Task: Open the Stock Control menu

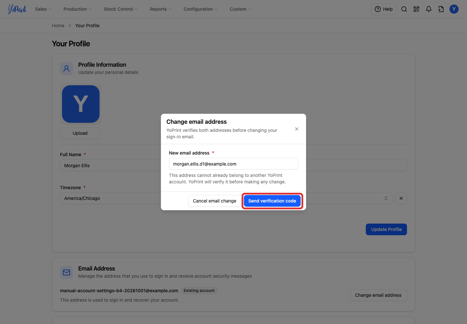Action: coord(121,9)
